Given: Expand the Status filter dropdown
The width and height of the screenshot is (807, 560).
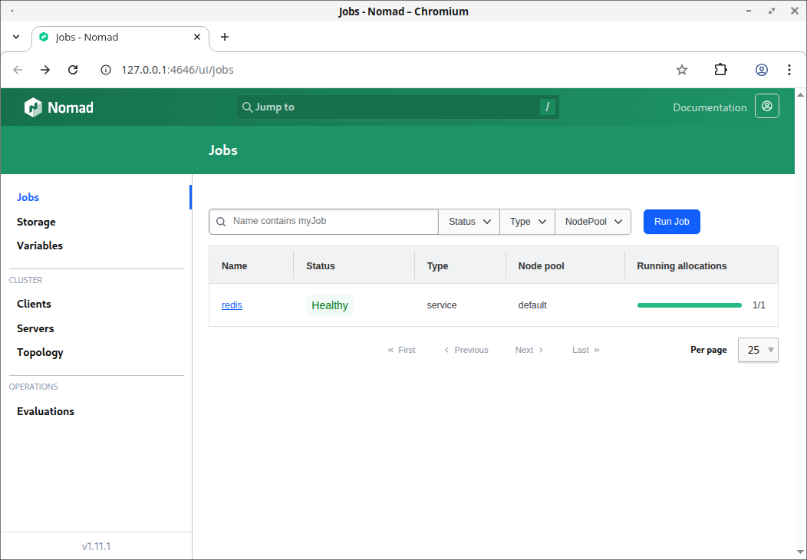Looking at the screenshot, I should 469,222.
